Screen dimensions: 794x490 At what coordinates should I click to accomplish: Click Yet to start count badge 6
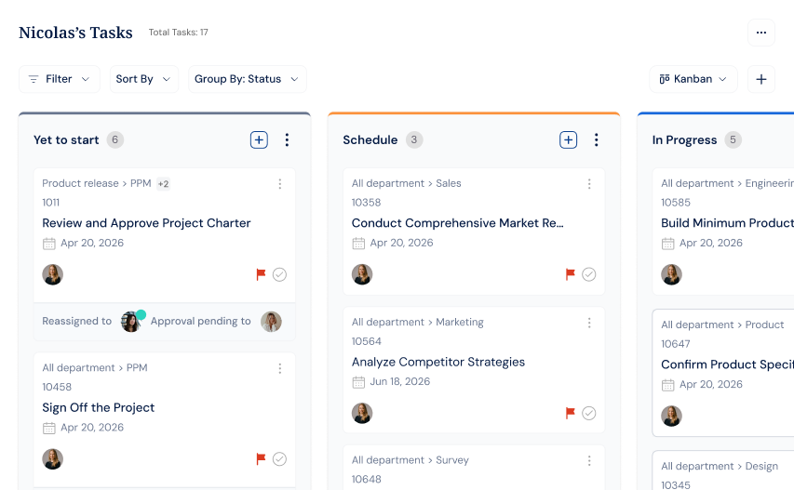click(114, 140)
